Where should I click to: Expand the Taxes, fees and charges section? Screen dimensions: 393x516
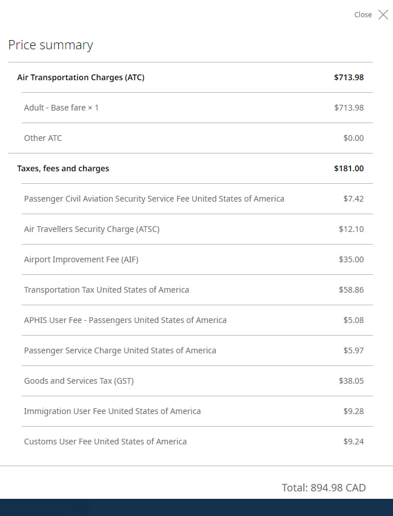[63, 168]
